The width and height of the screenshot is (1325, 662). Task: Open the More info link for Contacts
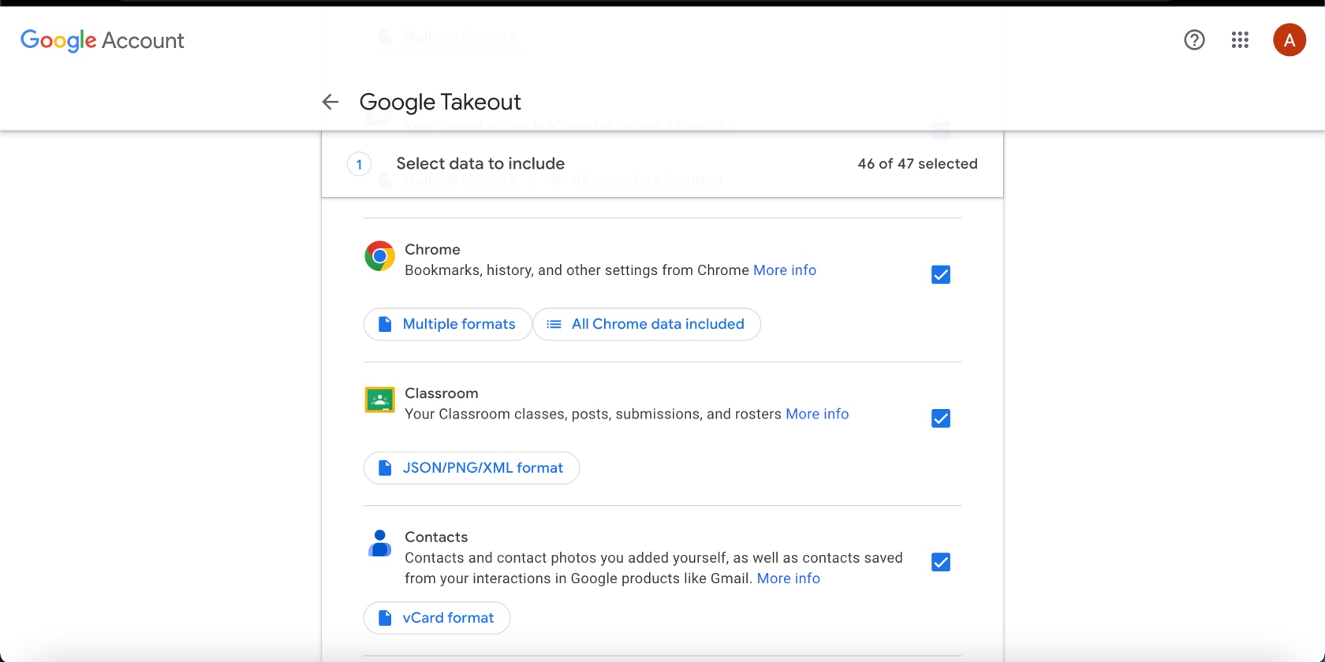click(x=789, y=578)
